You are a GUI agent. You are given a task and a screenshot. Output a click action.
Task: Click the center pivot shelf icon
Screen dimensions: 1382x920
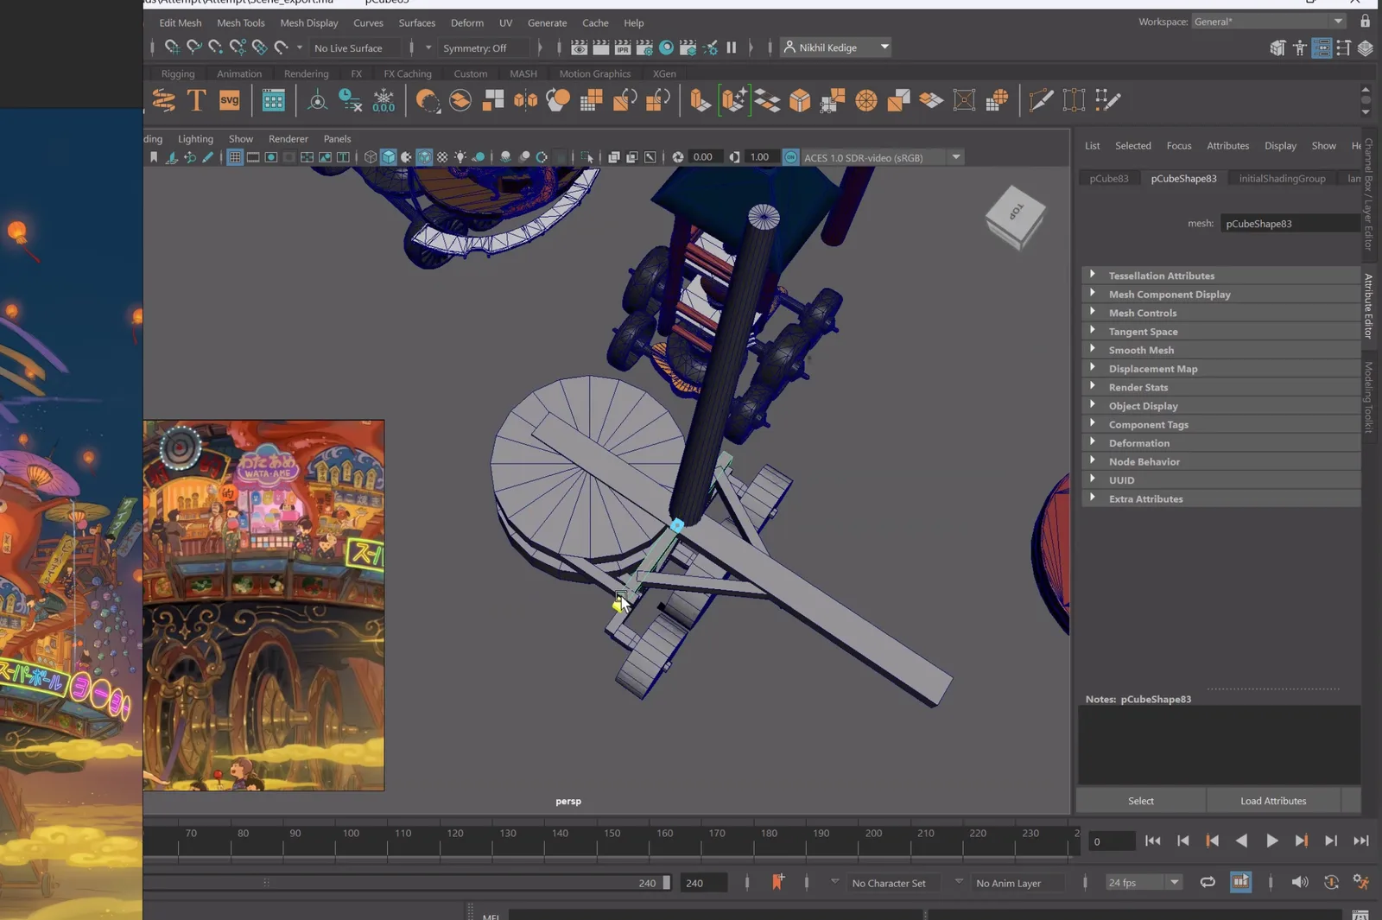pos(317,100)
